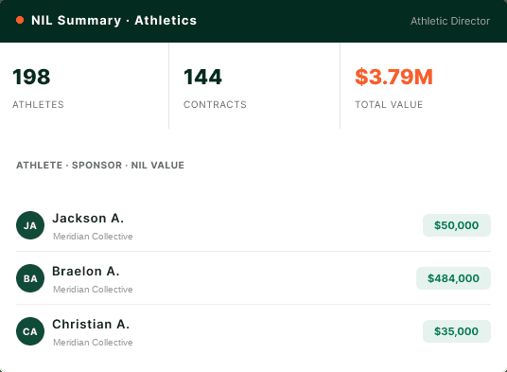Select the JA avatar icon

pyautogui.click(x=30, y=225)
